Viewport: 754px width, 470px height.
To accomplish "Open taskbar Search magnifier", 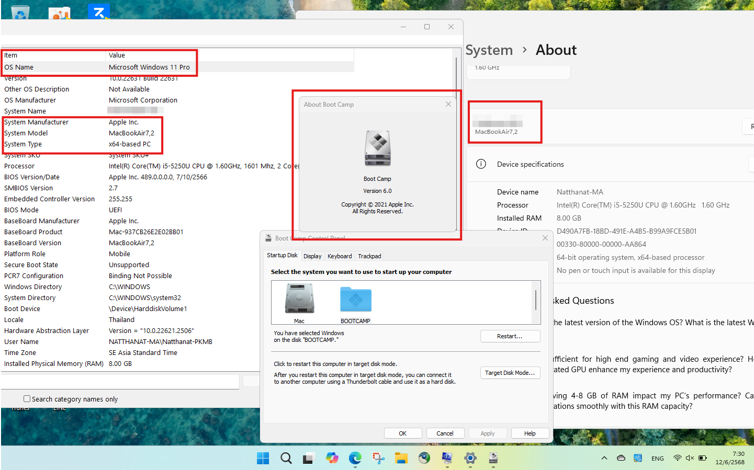I will click(x=286, y=458).
